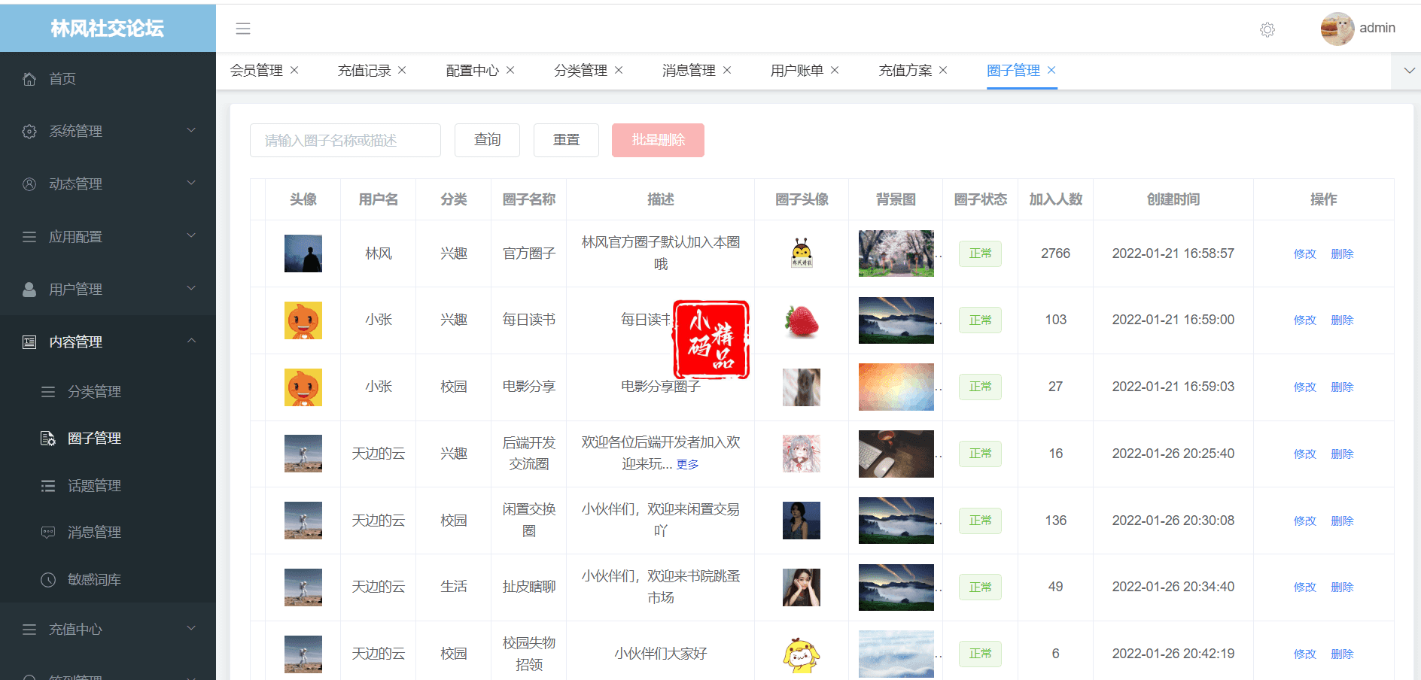Click the 充值中心 sidebar icon

tap(29, 630)
